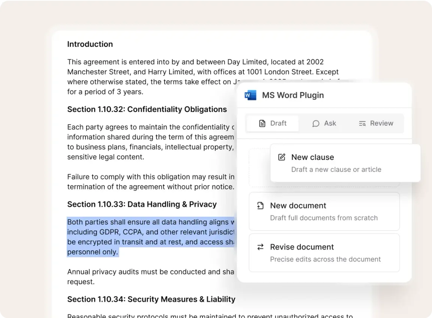Select New document to draft from scratch
The image size is (432, 318).
point(324,211)
